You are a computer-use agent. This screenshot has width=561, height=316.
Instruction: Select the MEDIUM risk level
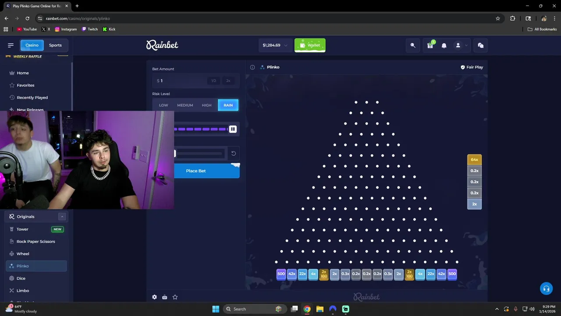coord(185,105)
